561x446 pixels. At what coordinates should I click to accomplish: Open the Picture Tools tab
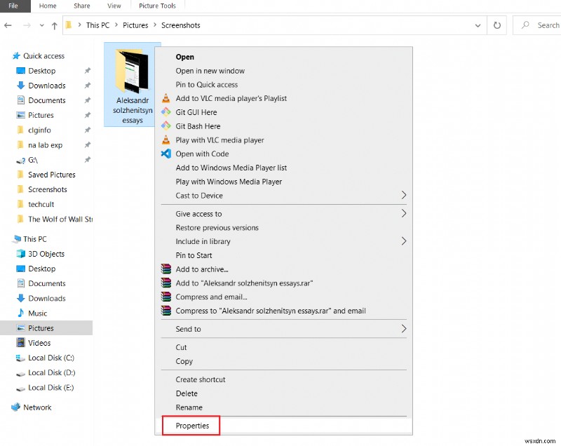[157, 6]
